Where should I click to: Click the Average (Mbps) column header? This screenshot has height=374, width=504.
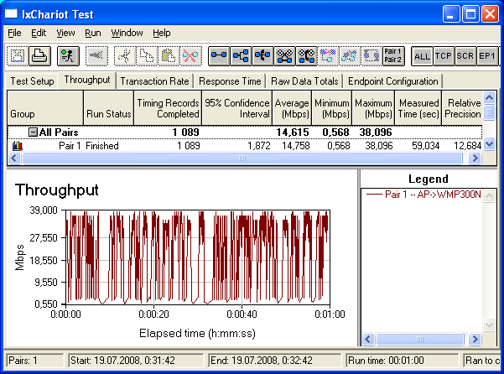(x=290, y=107)
